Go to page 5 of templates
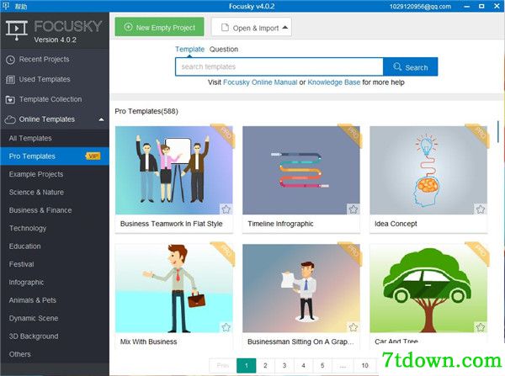505x376 pixels. (322, 365)
